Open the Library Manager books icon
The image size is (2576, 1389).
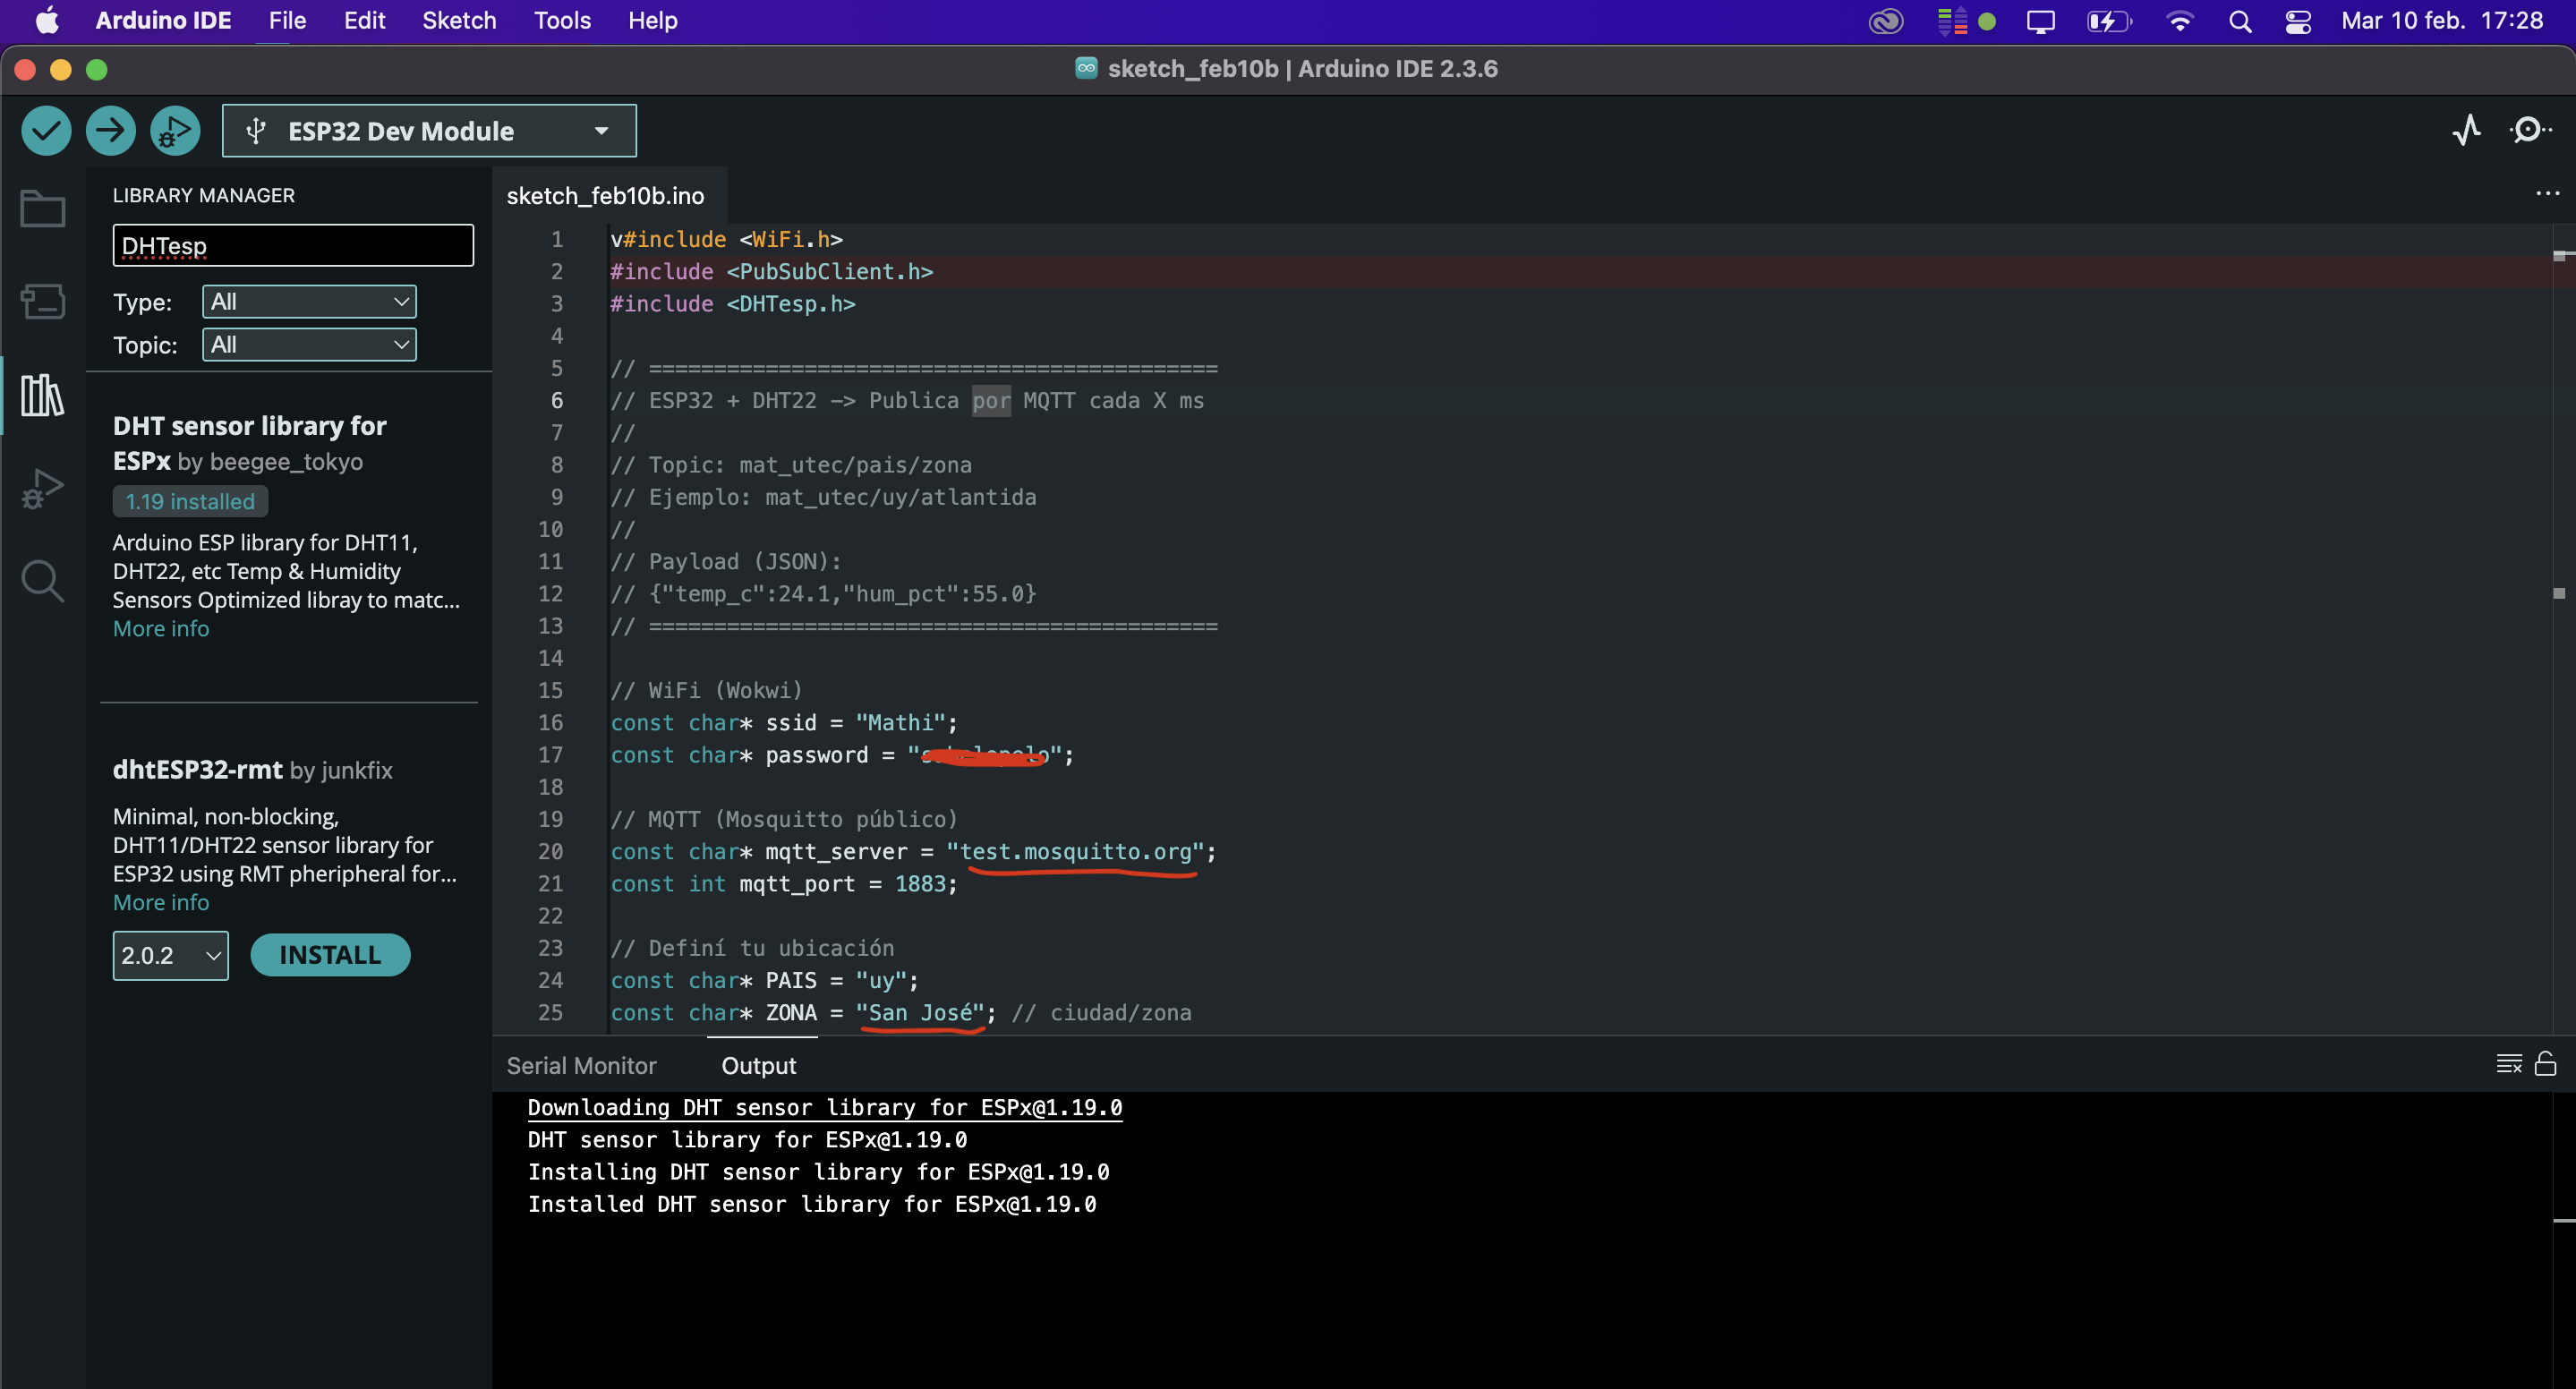click(x=42, y=395)
